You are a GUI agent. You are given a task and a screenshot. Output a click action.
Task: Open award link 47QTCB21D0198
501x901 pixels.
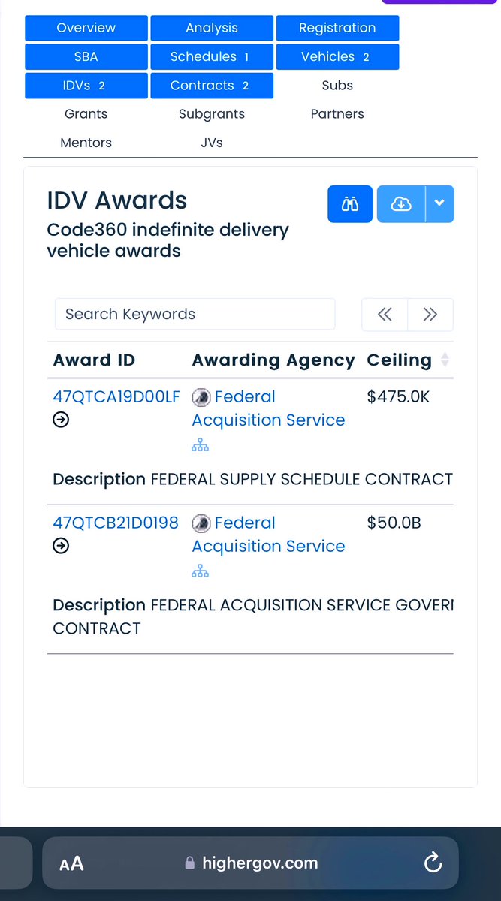116,523
